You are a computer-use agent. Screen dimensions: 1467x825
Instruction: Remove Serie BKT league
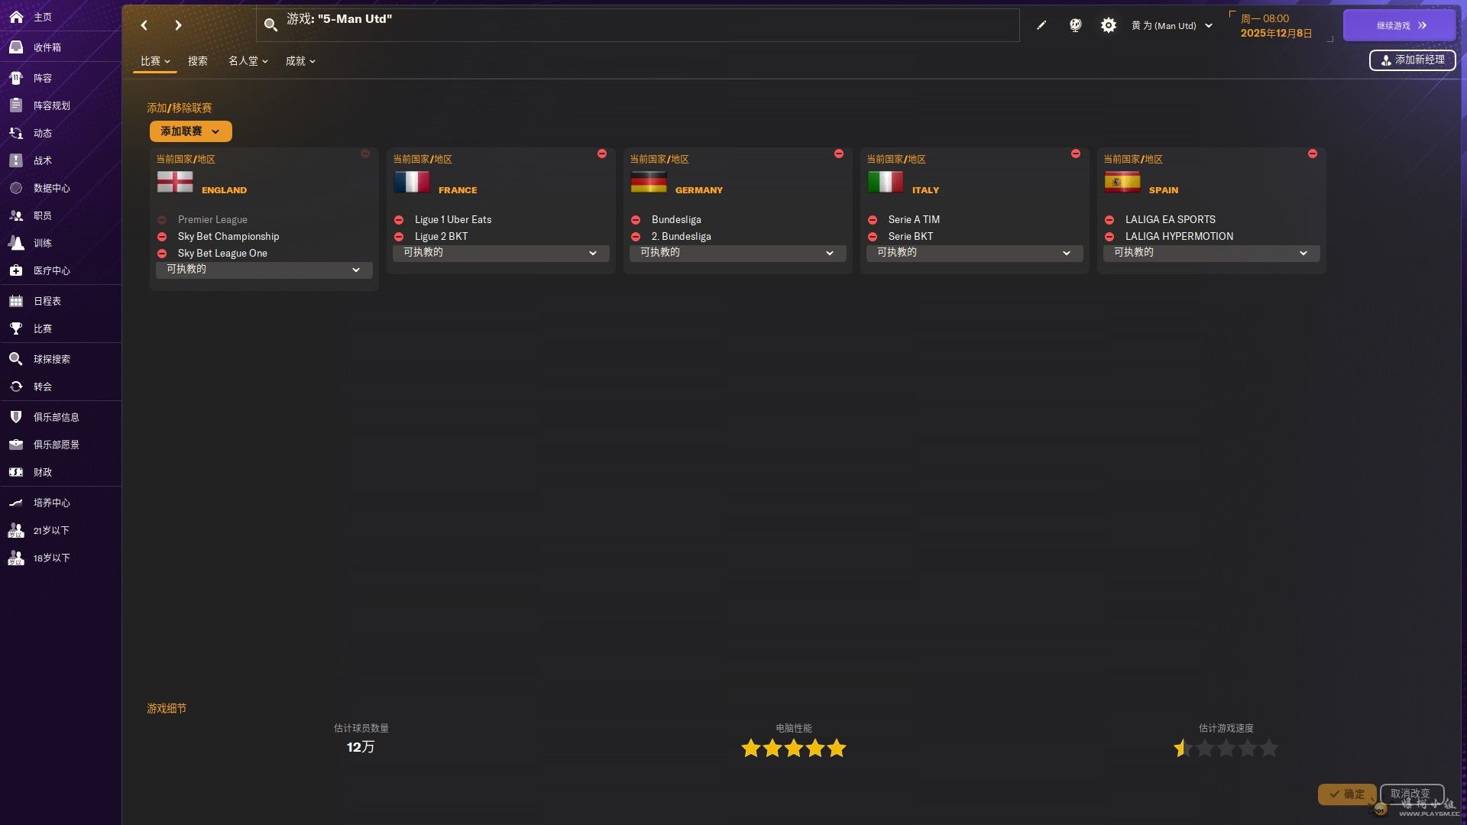873,237
